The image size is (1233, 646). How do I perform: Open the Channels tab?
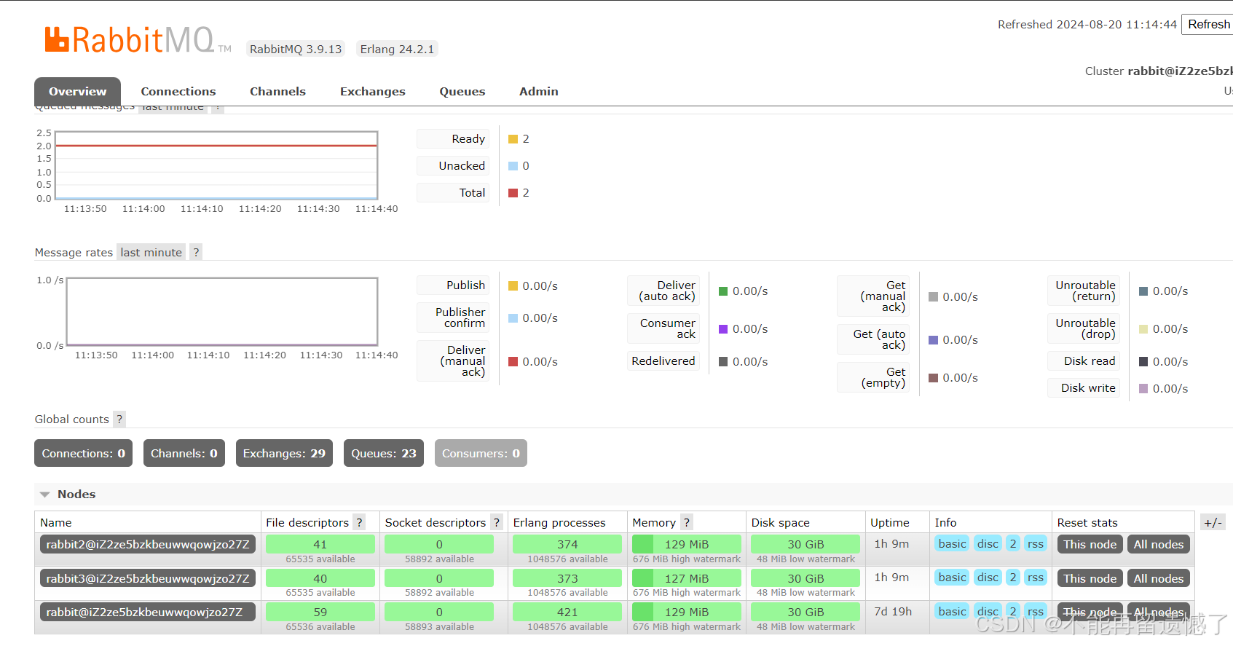pyautogui.click(x=277, y=91)
